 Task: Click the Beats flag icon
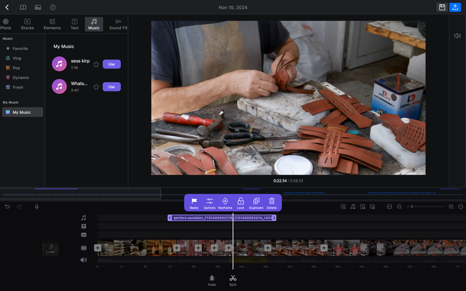click(x=194, y=202)
